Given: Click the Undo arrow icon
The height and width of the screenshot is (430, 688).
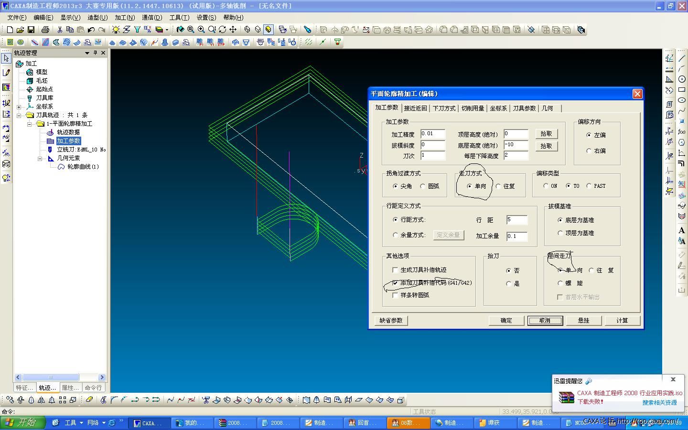Looking at the screenshot, I should point(91,30).
